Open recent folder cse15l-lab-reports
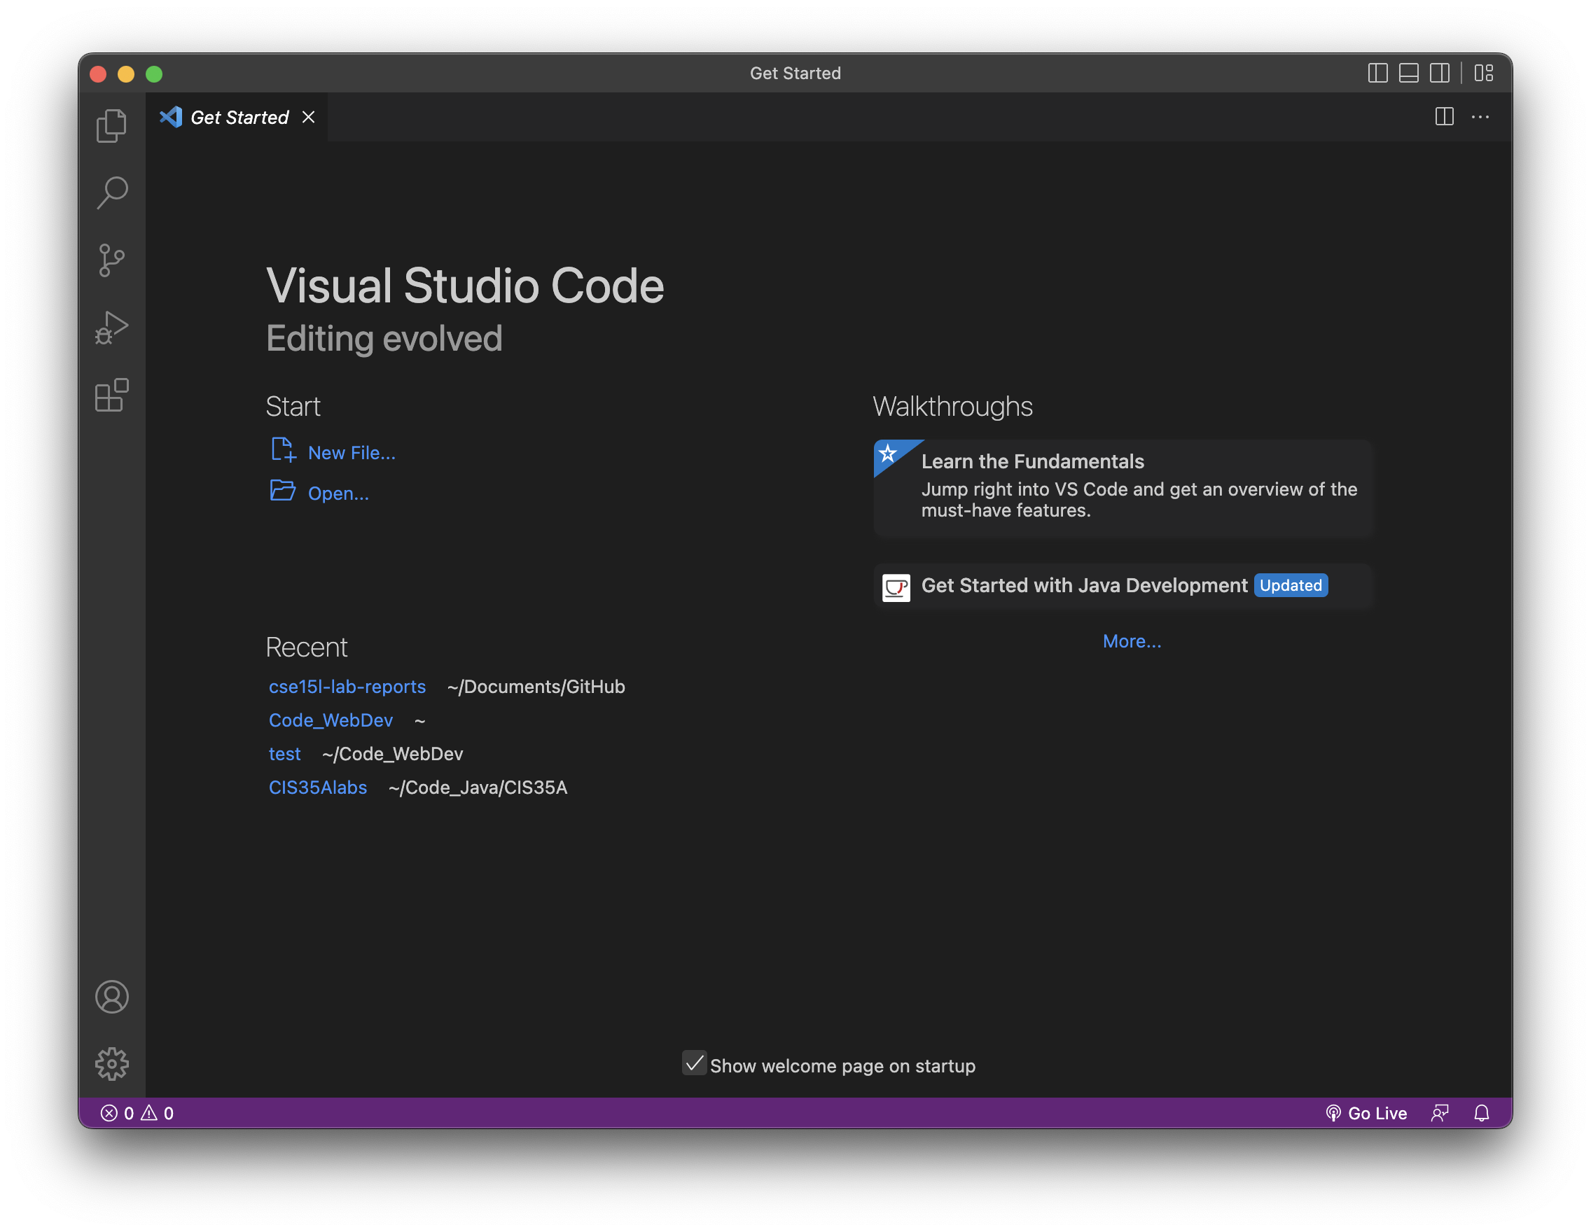The image size is (1591, 1232). click(347, 687)
